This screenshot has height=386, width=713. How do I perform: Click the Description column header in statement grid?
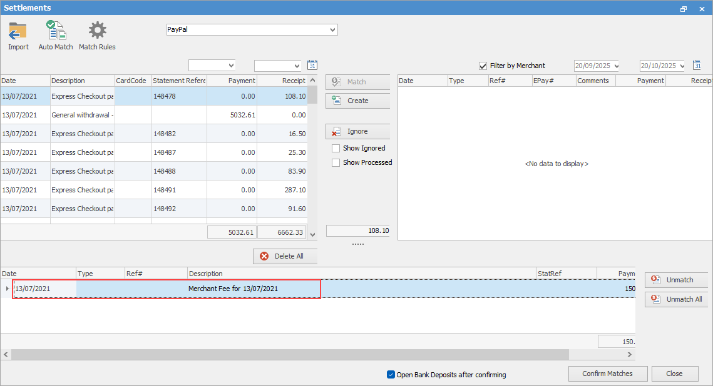pyautogui.click(x=81, y=81)
